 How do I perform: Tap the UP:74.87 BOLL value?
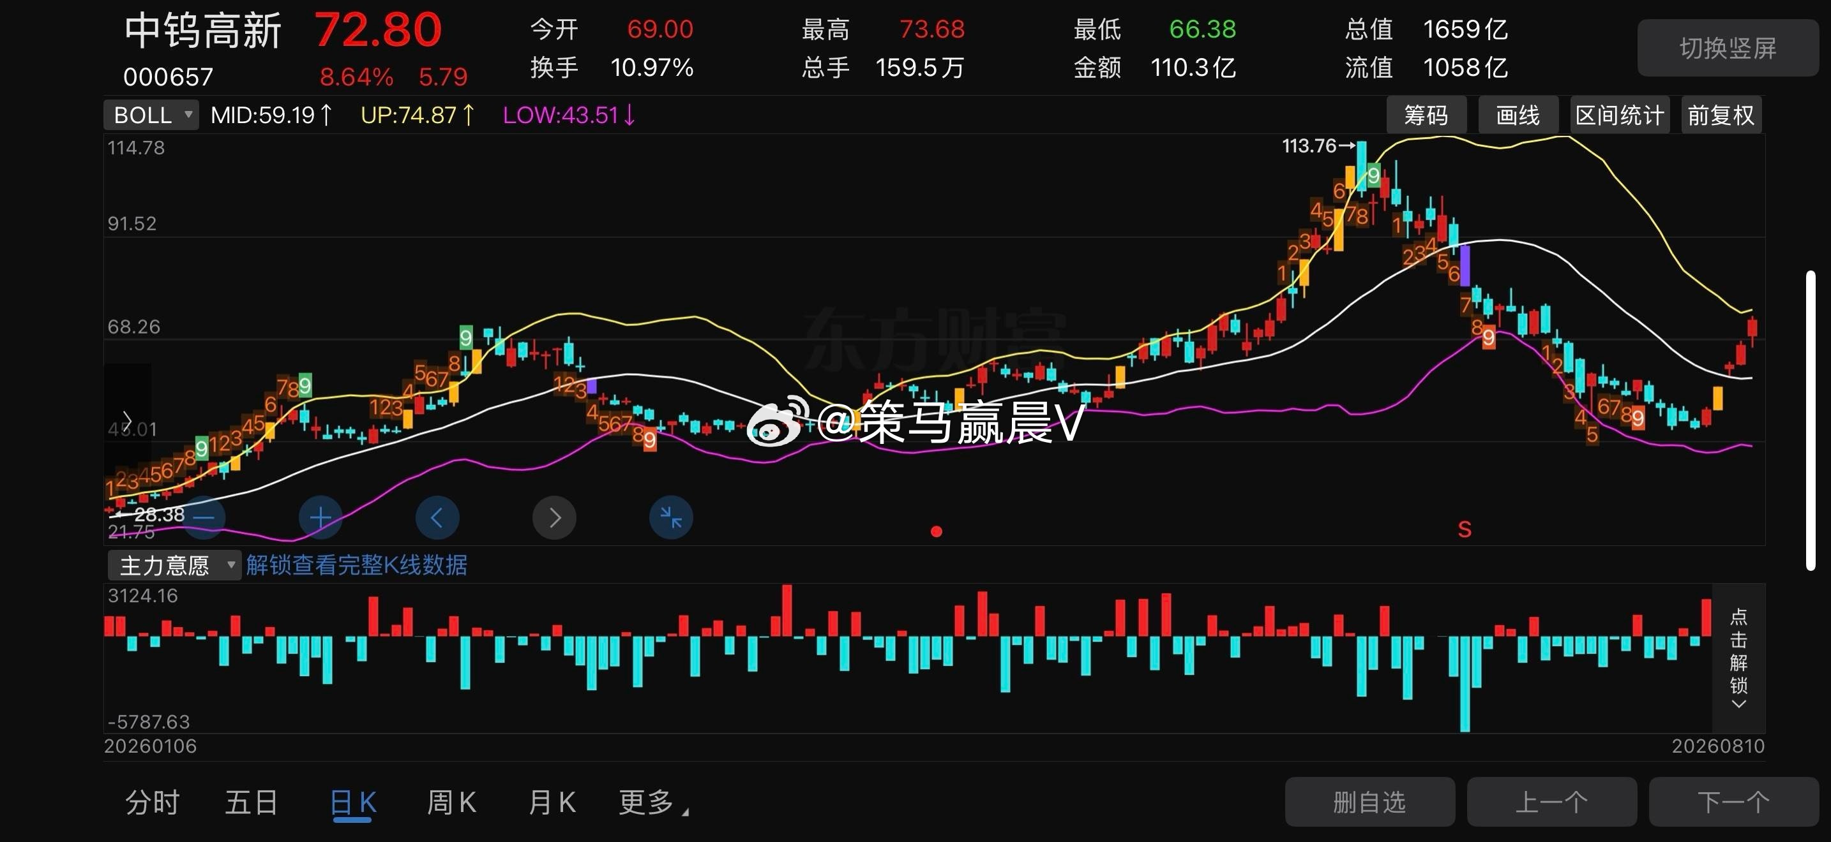click(x=418, y=115)
